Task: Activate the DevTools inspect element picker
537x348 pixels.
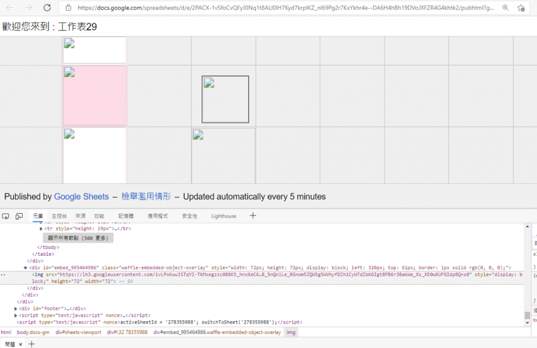Action: click(5, 216)
